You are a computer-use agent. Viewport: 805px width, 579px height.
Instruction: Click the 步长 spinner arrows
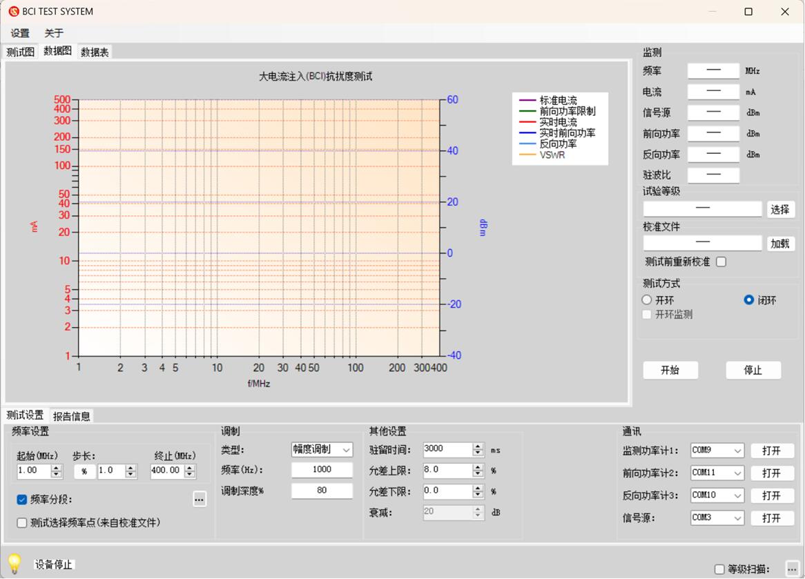pyautogui.click(x=131, y=471)
